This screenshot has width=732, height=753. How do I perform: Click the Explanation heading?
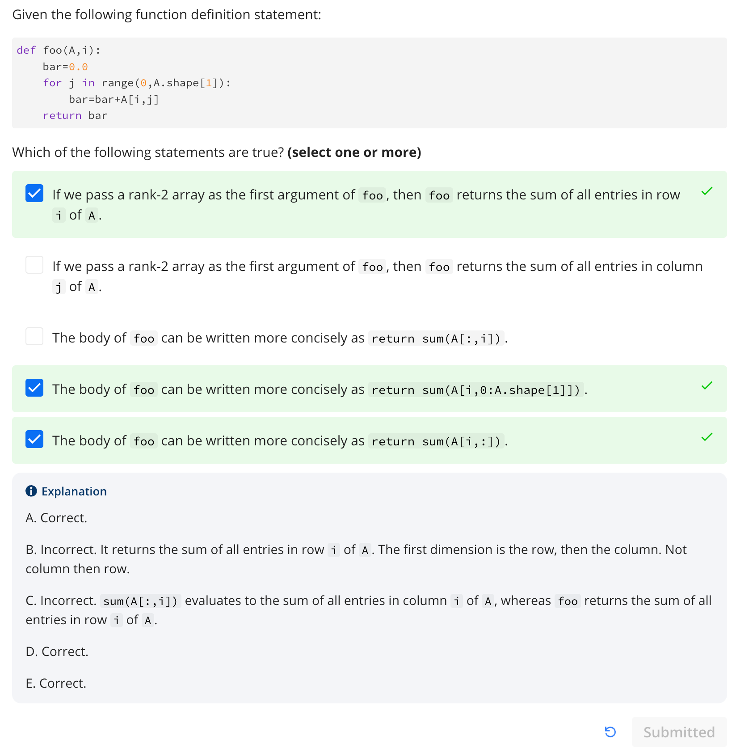pyautogui.click(x=74, y=491)
